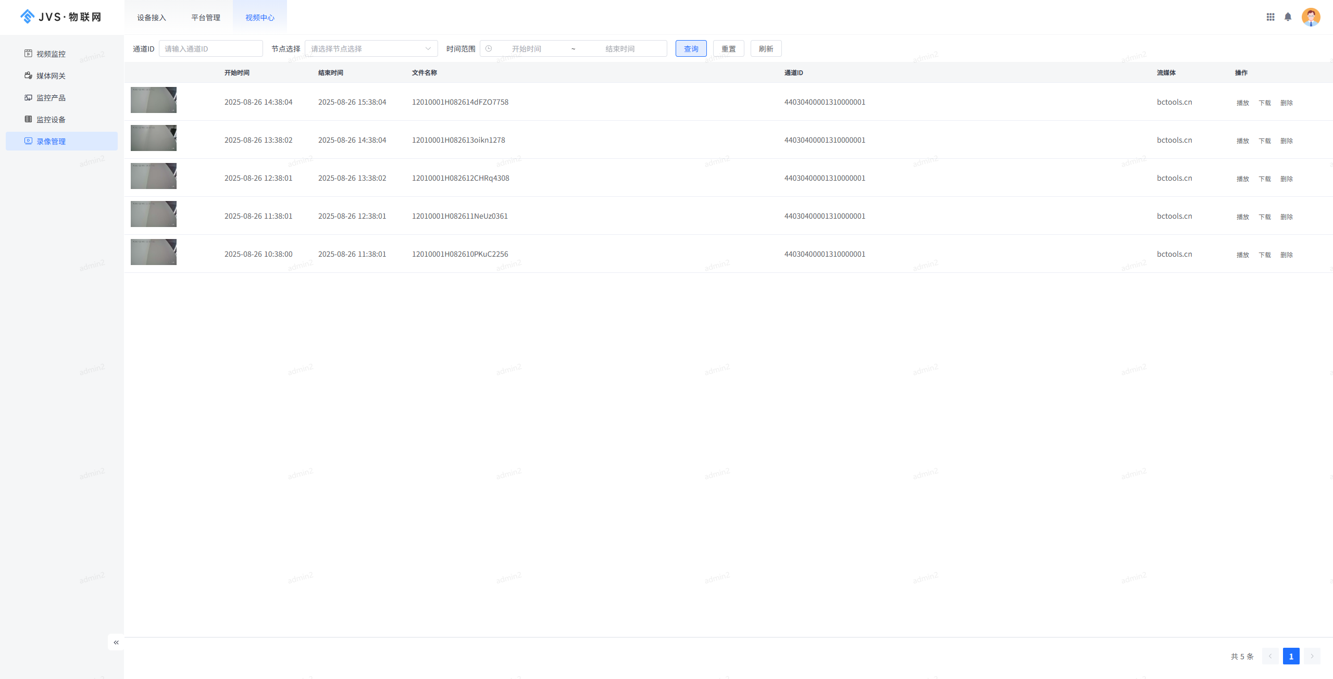The width and height of the screenshot is (1333, 679).
Task: Download recording 12010001H082614dFZO7758
Action: 1264,103
